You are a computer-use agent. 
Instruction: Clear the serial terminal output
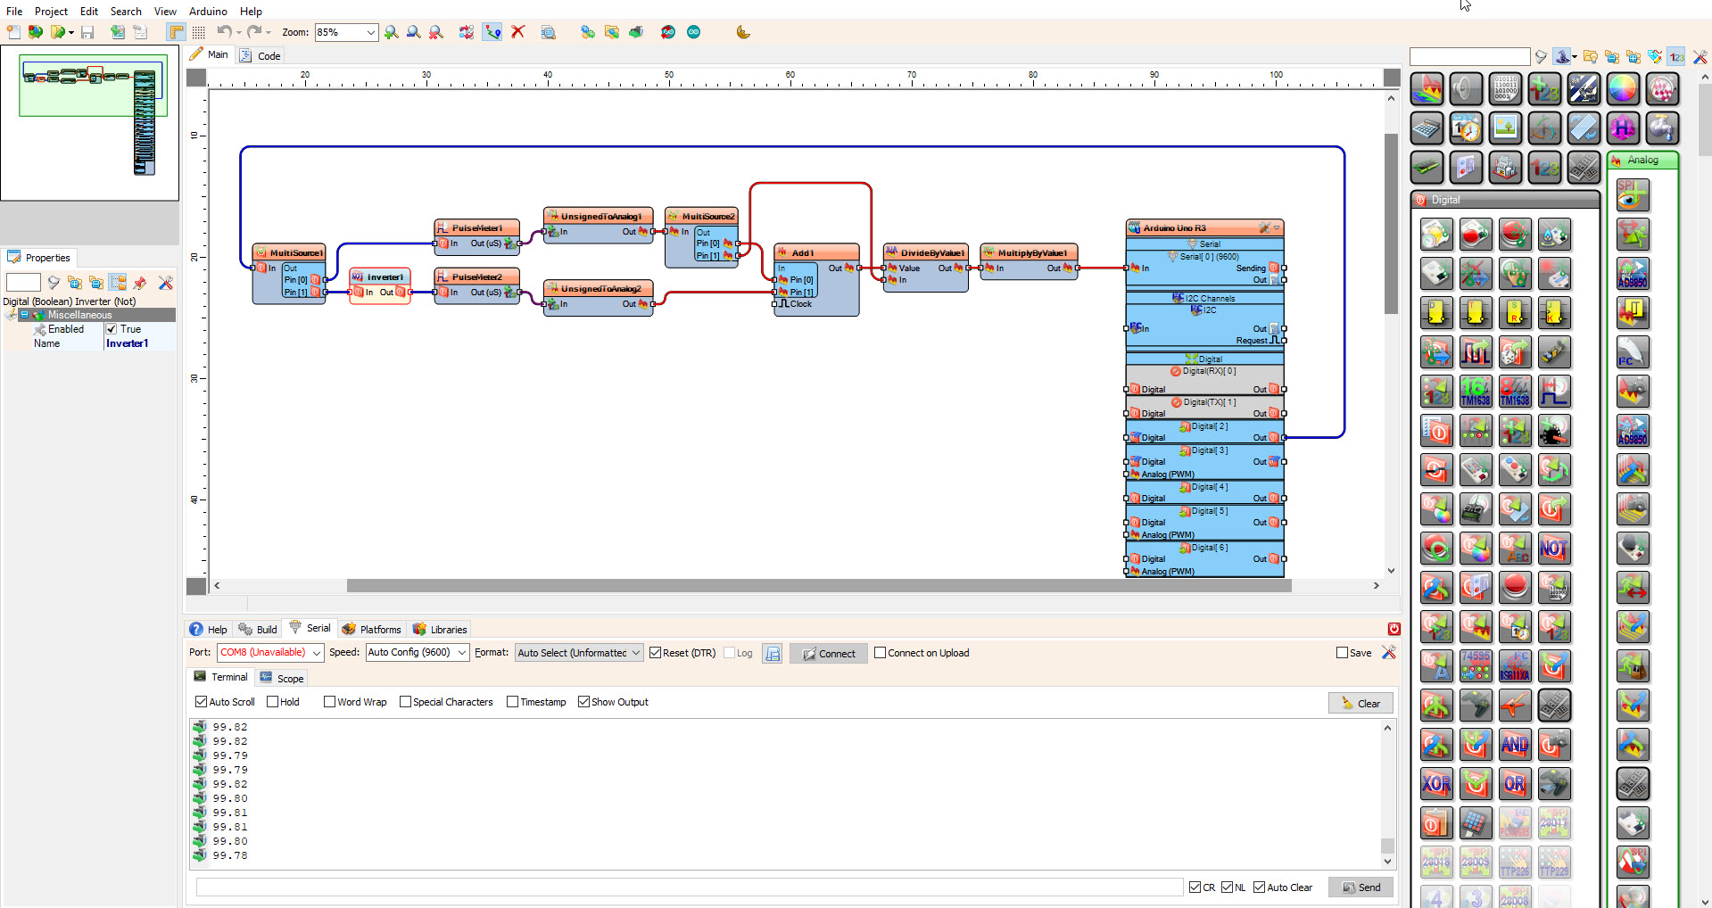(1361, 703)
